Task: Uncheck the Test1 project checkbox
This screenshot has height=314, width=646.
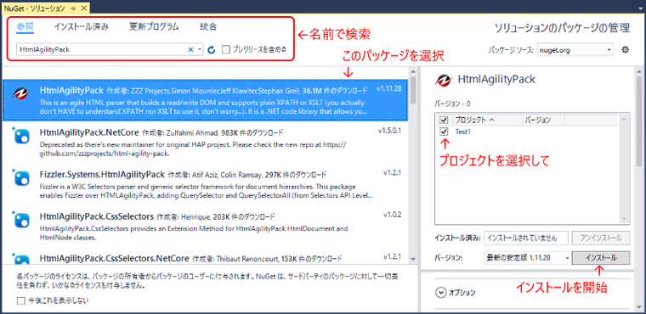Action: [x=444, y=132]
